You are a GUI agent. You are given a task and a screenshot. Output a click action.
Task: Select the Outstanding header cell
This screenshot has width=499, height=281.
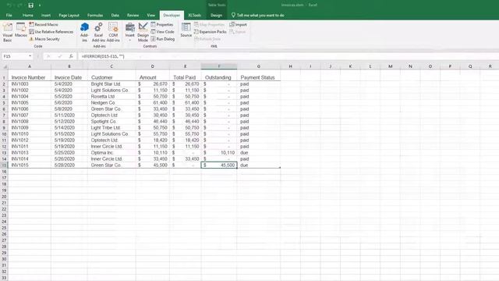click(219, 77)
